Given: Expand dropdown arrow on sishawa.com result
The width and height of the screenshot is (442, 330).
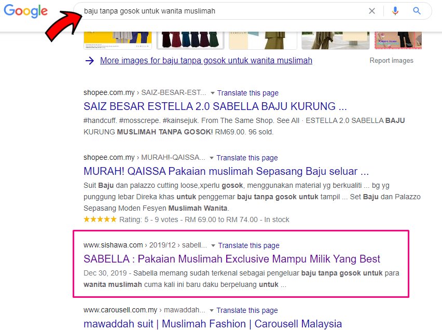Looking at the screenshot, I should [x=213, y=245].
